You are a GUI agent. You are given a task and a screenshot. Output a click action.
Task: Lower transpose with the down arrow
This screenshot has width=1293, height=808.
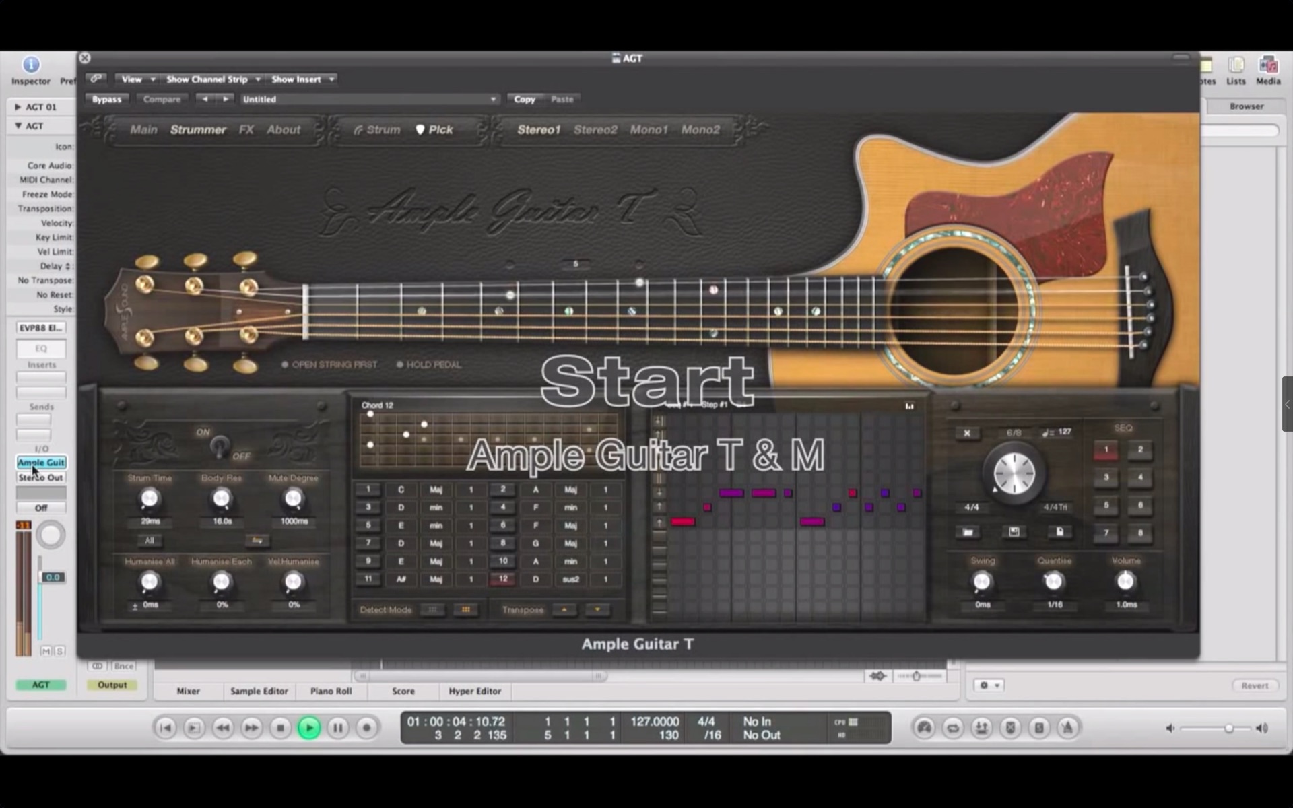[x=597, y=609]
